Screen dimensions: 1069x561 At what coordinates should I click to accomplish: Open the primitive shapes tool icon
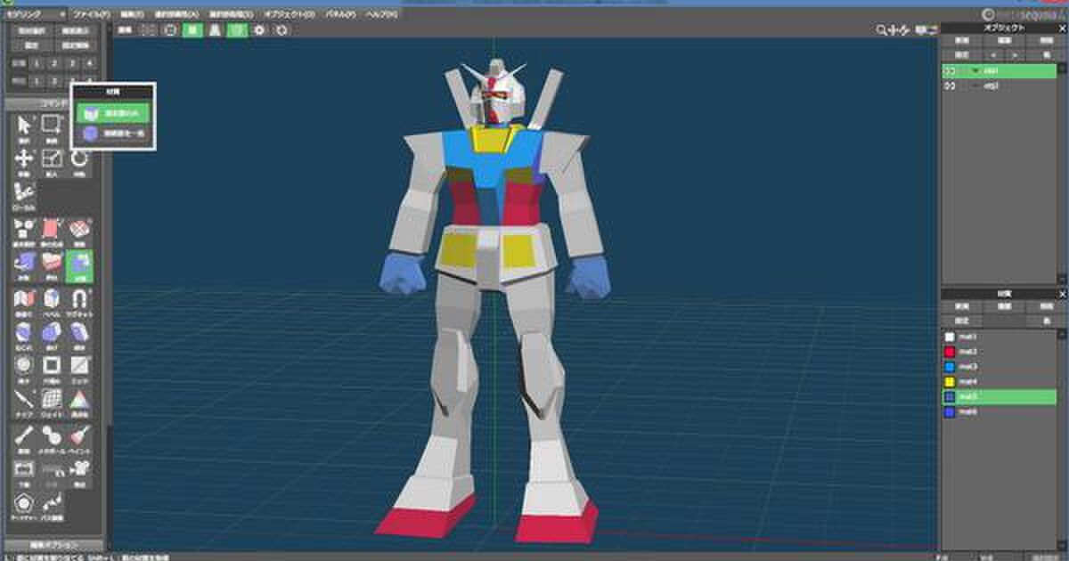(24, 232)
